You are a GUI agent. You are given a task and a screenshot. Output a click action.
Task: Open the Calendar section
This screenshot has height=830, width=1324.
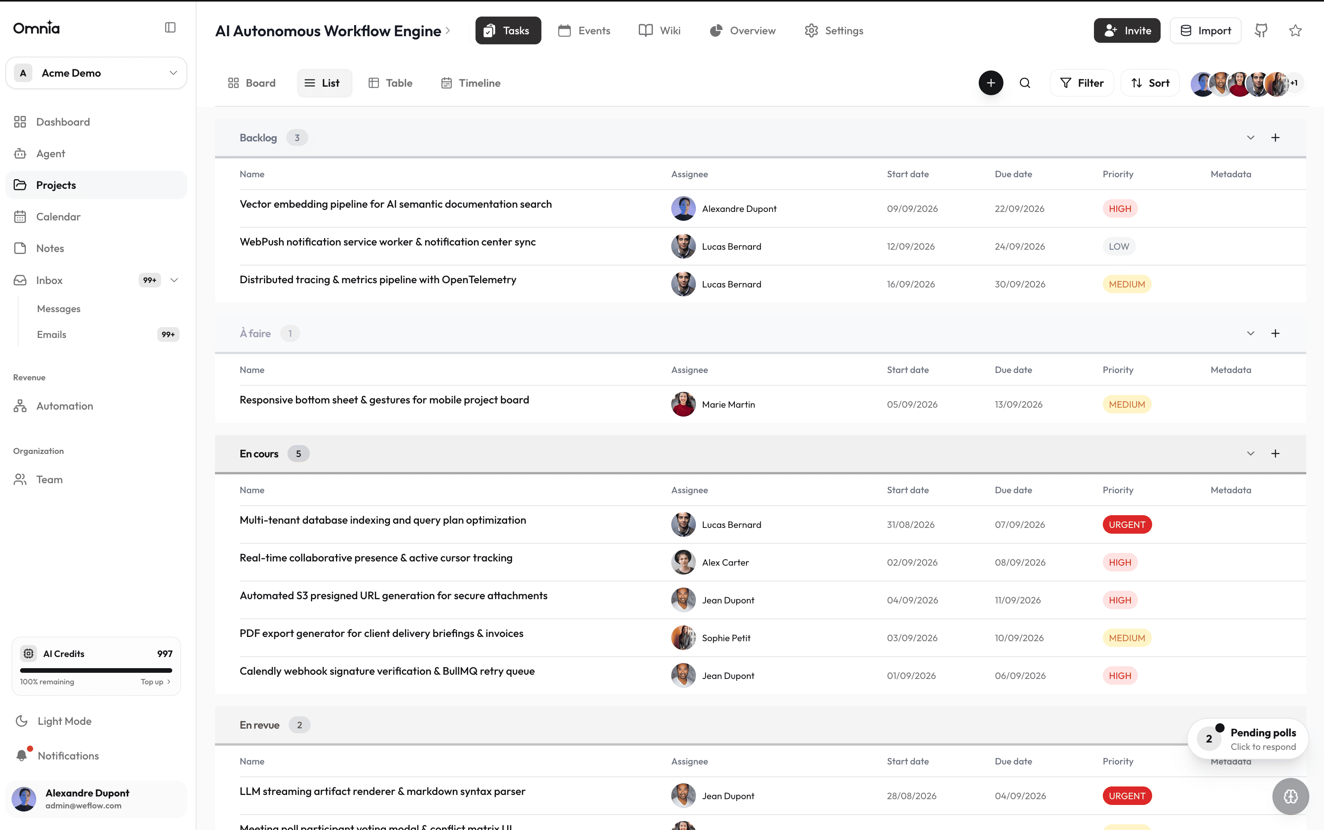click(x=96, y=217)
